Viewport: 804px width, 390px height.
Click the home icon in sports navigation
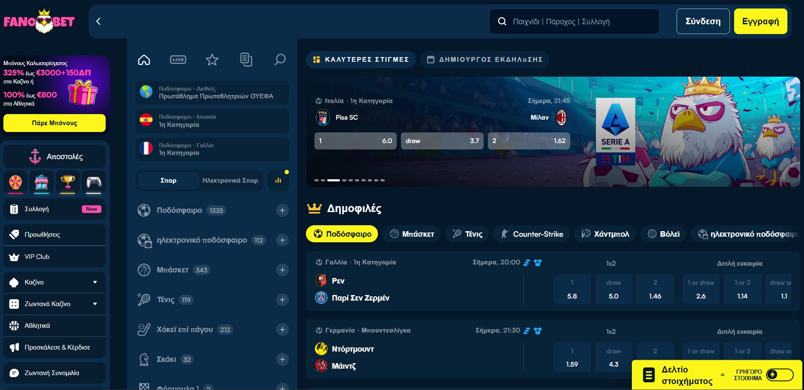tap(144, 60)
